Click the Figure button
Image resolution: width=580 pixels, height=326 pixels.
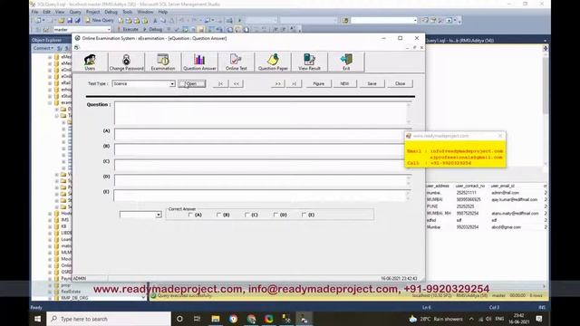click(x=318, y=84)
